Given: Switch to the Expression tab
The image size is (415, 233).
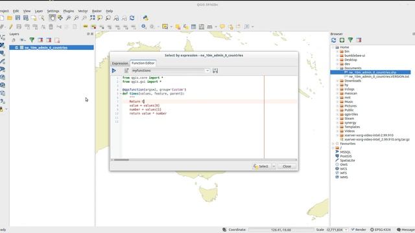Looking at the screenshot, I should coord(120,63).
